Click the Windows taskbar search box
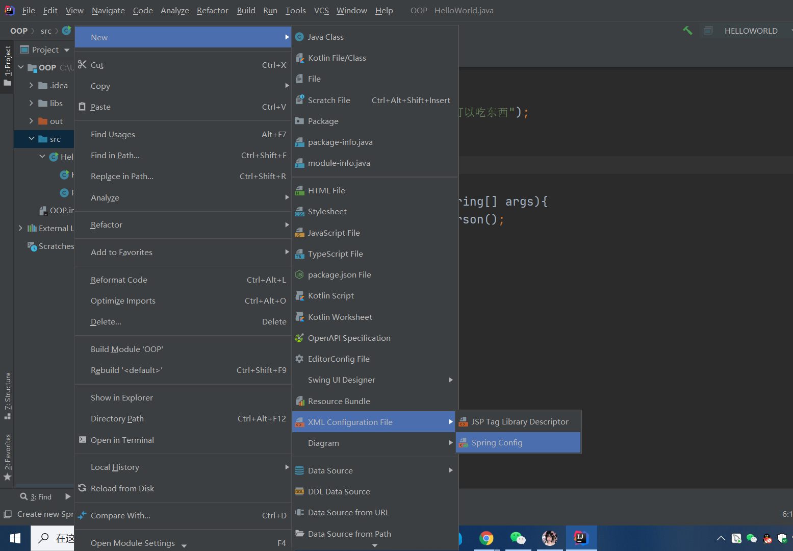Image resolution: width=793 pixels, height=551 pixels. coord(53,538)
